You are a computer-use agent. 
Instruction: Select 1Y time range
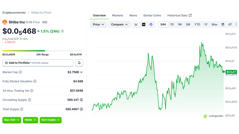click(206, 25)
